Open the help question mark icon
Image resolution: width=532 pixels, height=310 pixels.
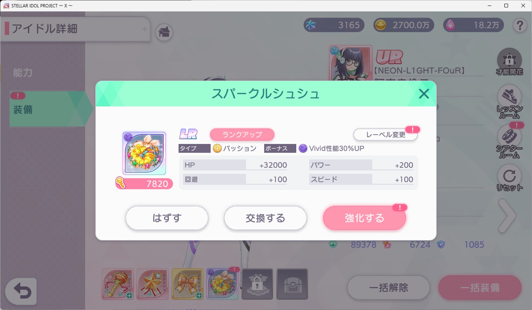[520, 25]
